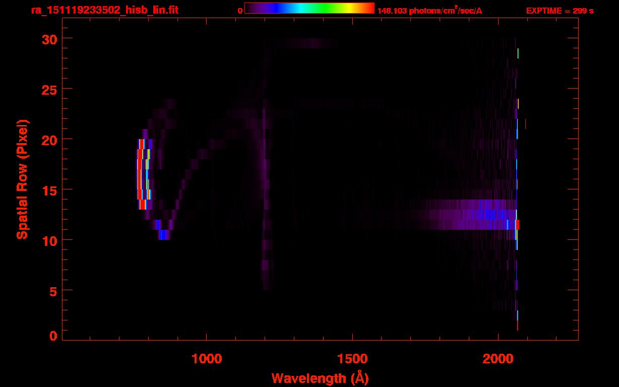Screen dimensions: 619x387
Task: Click the spectrum color scale bar
Action: tap(309, 8)
